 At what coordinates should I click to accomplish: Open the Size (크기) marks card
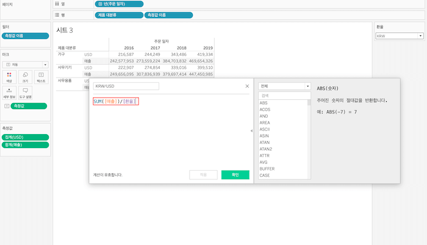click(x=26, y=77)
